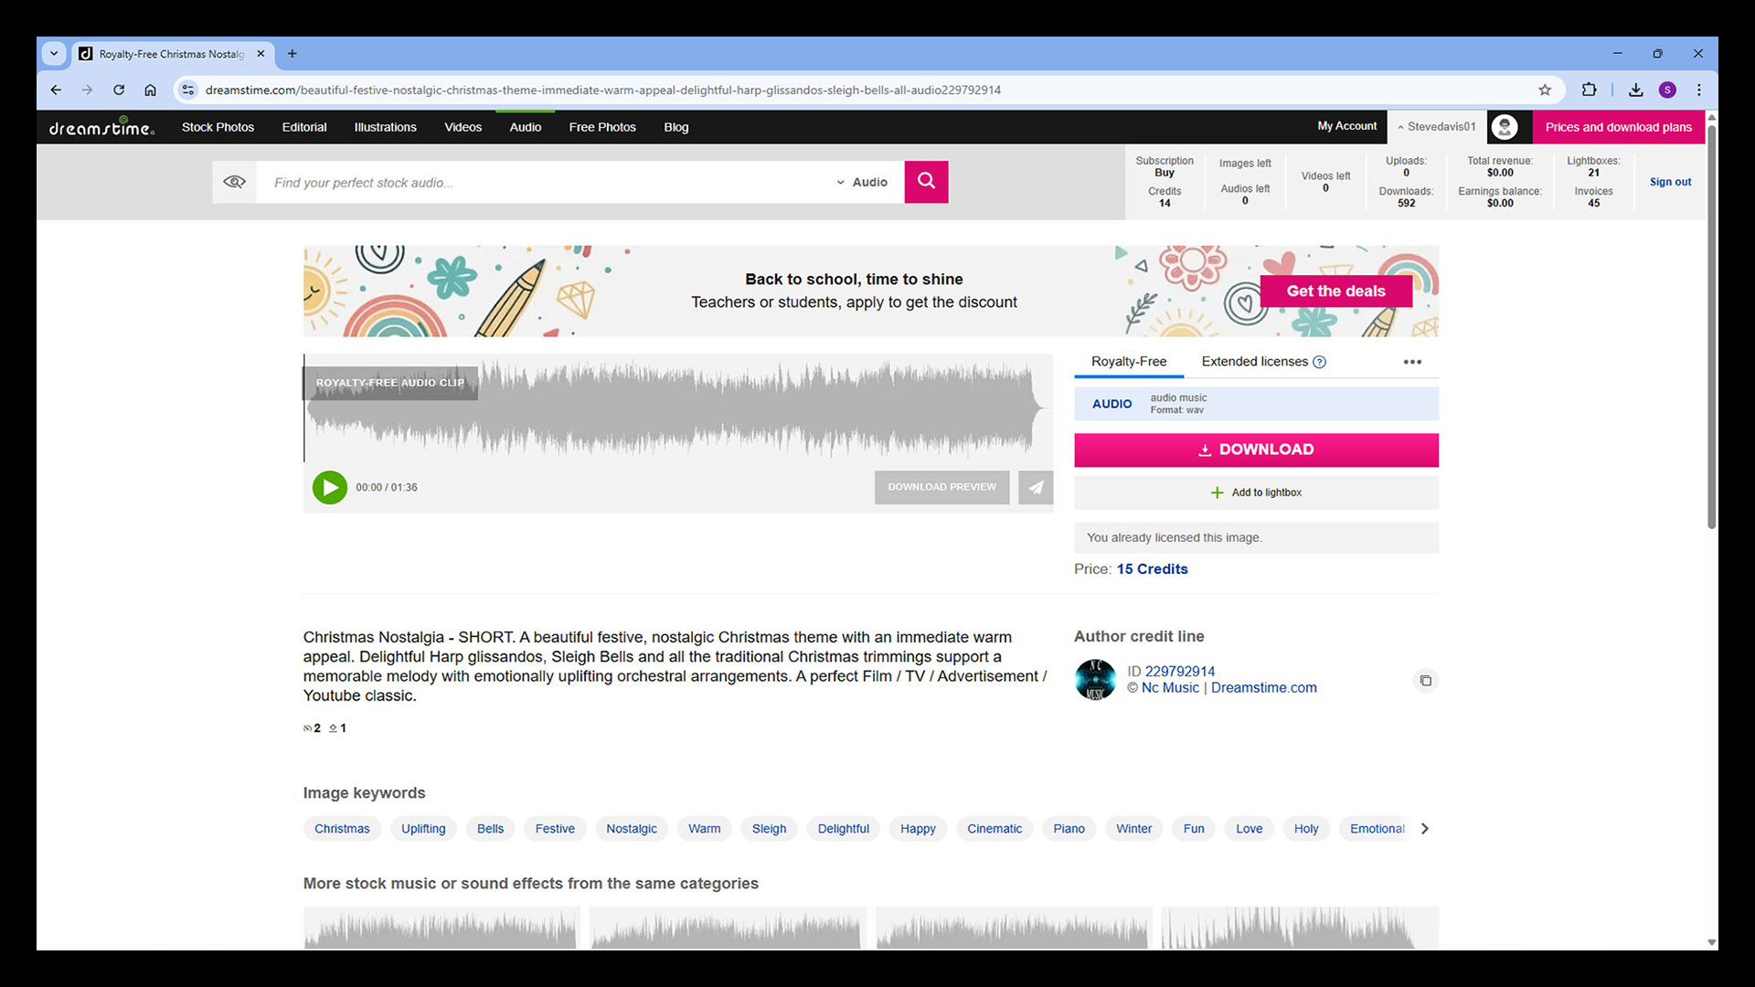1755x987 pixels.
Task: Open the browser extensions puzzle icon
Action: click(x=1590, y=90)
